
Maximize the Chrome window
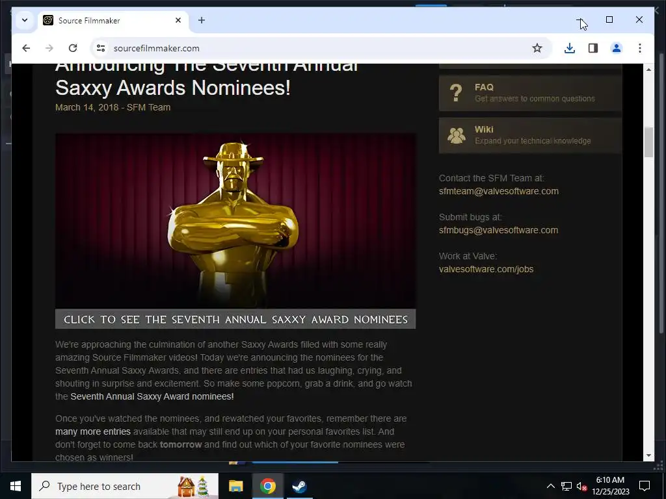pyautogui.click(x=609, y=19)
